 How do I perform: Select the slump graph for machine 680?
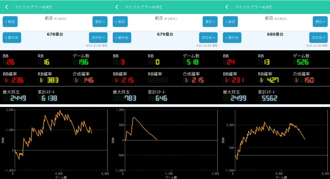tap(275, 142)
